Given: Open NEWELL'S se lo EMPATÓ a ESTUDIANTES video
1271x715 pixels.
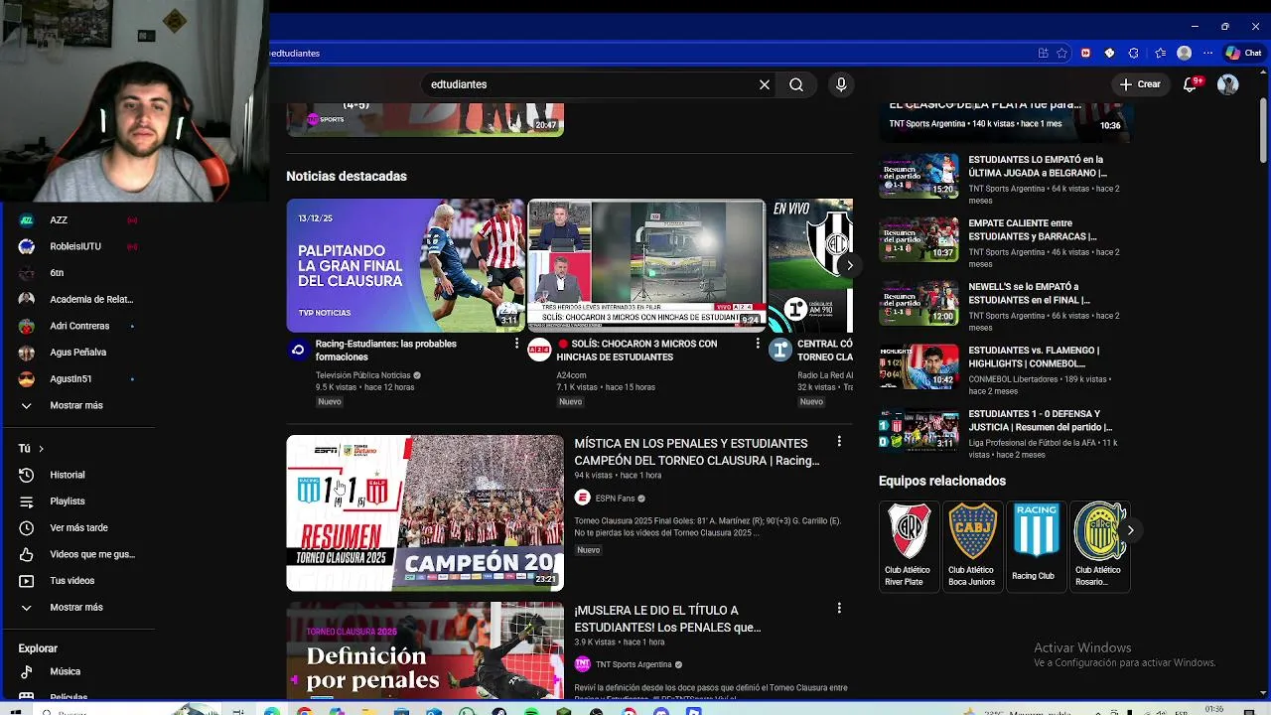Looking at the screenshot, I should 1029,293.
